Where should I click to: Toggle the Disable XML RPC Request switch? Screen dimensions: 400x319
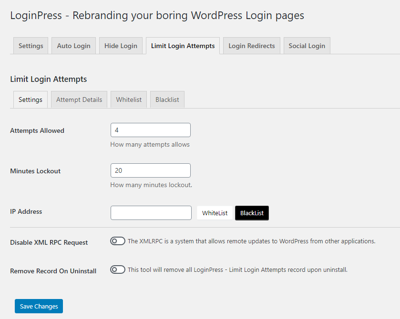pos(118,241)
